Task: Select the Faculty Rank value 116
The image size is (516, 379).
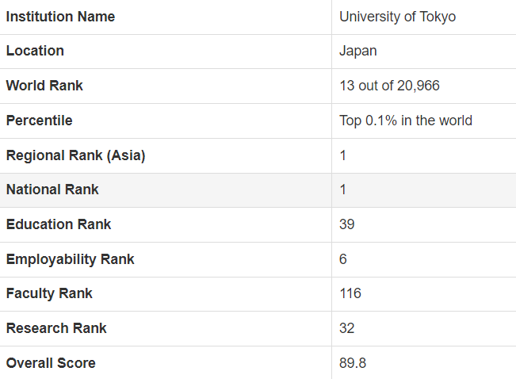Action: click(x=350, y=293)
